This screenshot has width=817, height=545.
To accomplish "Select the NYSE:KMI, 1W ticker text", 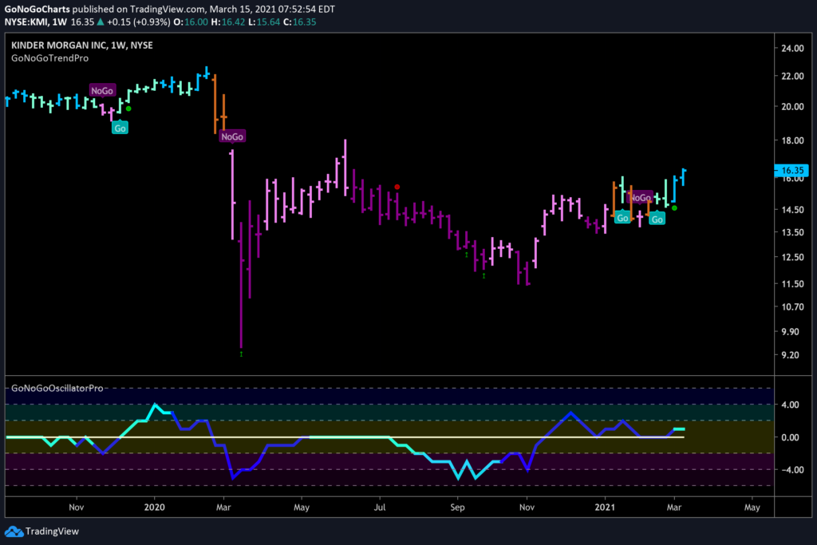I will [x=35, y=22].
